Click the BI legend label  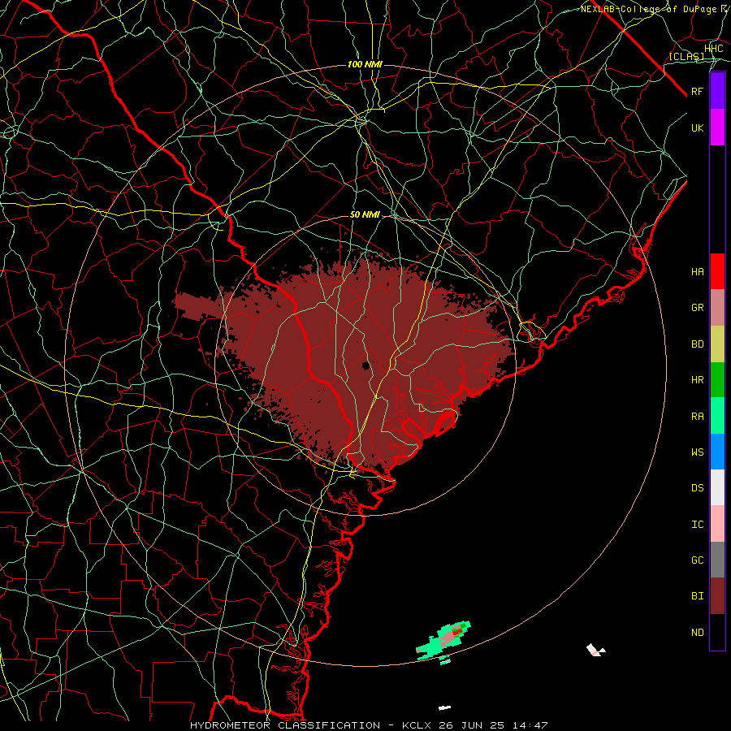698,596
